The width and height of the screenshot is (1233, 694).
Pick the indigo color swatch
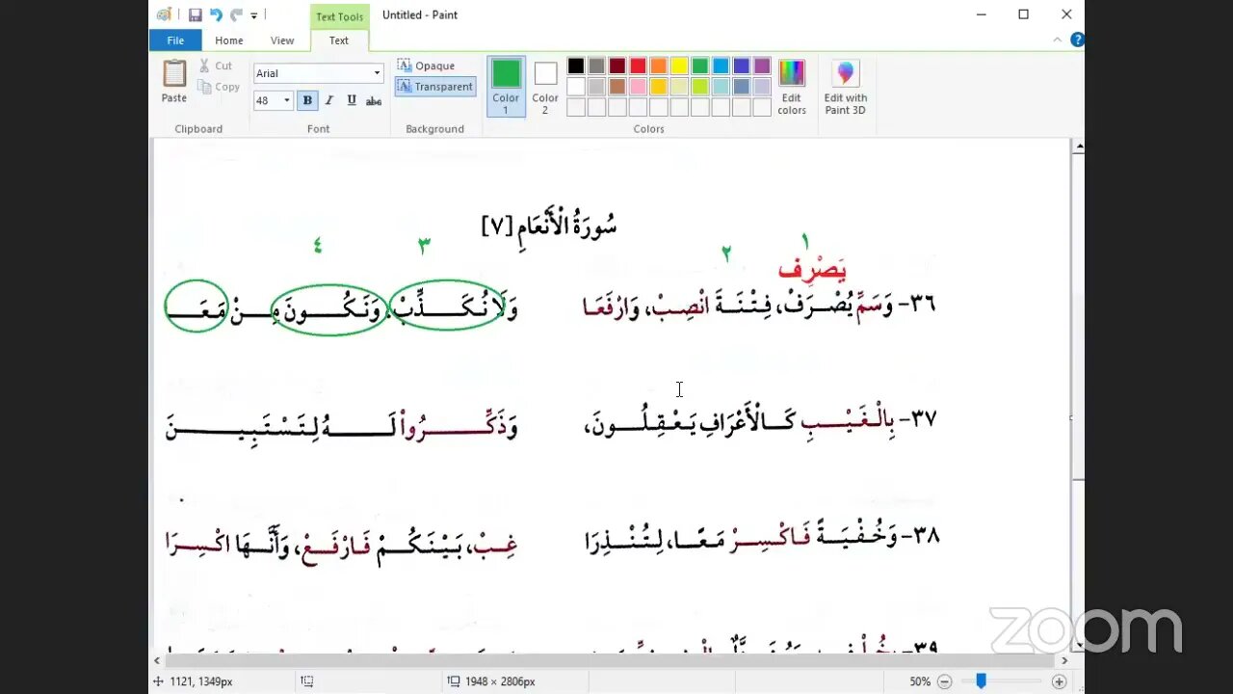(x=742, y=66)
